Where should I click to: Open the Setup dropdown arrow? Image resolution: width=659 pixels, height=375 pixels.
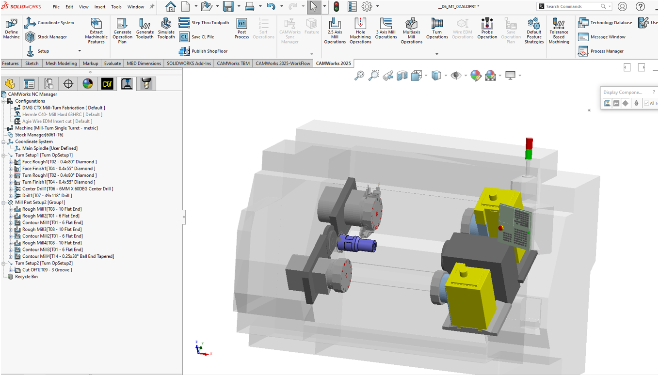(80, 51)
